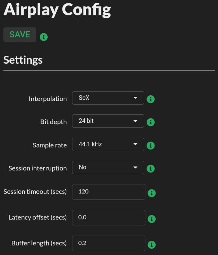Click the arrow of the Sample rate dropdown

pyautogui.click(x=135, y=144)
